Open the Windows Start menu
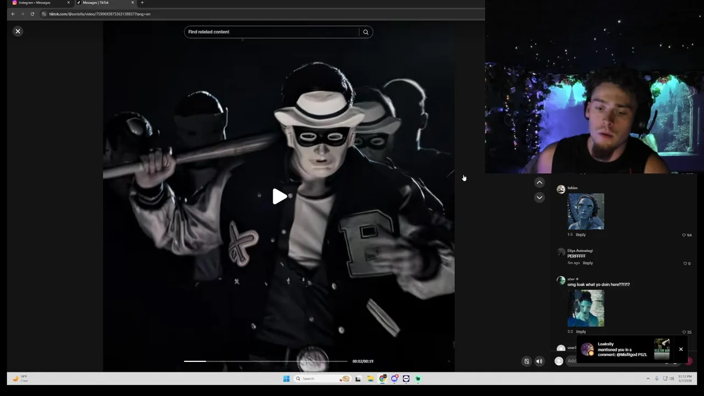 click(286, 378)
